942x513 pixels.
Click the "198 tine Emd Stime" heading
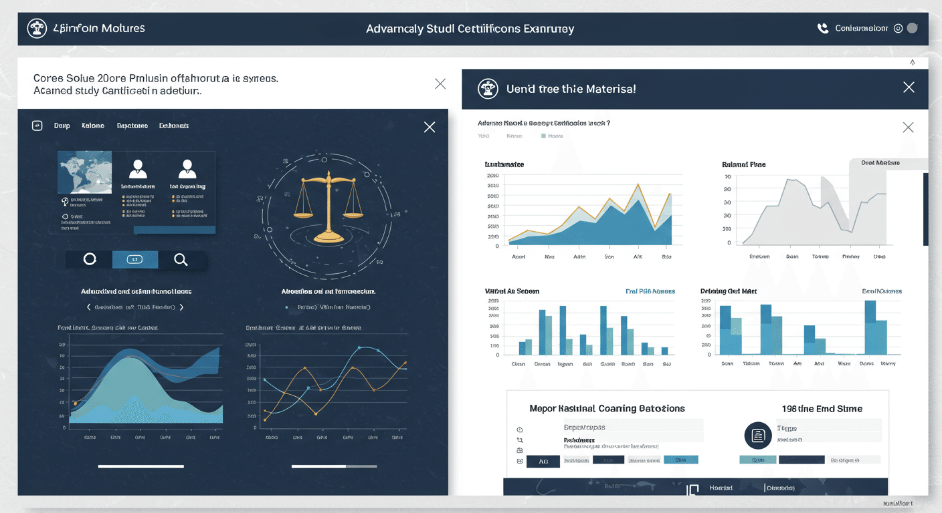point(822,408)
